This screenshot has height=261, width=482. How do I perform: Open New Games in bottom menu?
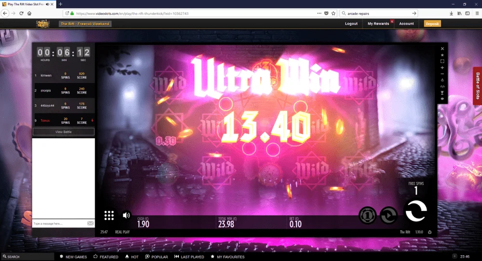click(73, 257)
